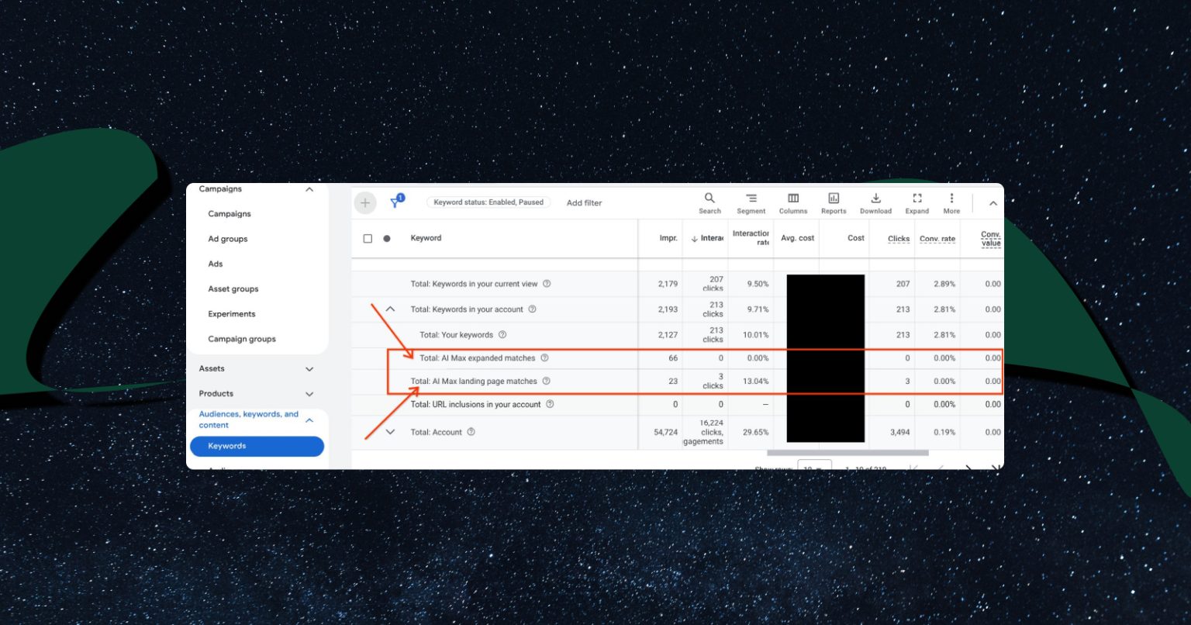Click the help icon beside AI Max expanded matches
Viewport: 1191px width, 625px height.
point(544,358)
